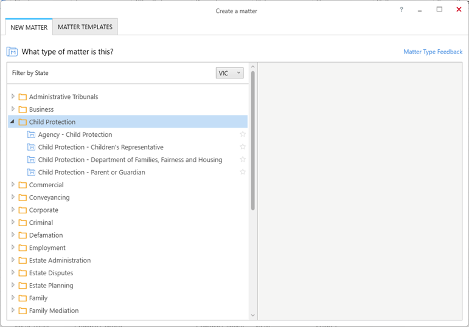Click the Estate Planning folder icon
This screenshot has height=327, width=469.
click(23, 286)
